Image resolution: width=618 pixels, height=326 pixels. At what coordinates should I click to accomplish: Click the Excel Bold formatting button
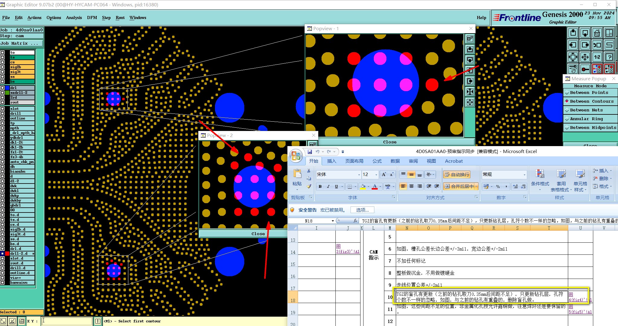tap(320, 187)
